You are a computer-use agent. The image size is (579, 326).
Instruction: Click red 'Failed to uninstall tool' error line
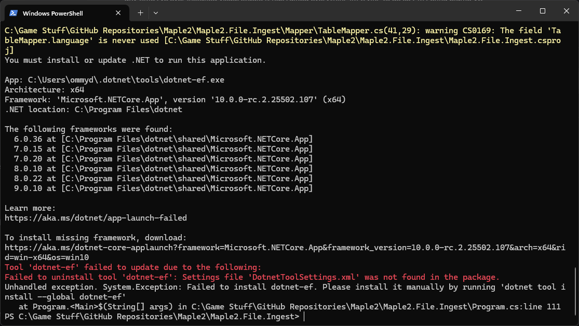[x=252, y=277]
